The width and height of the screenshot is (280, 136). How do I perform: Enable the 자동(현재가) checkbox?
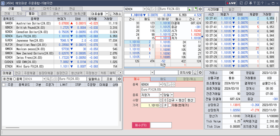click(x=170, y=105)
